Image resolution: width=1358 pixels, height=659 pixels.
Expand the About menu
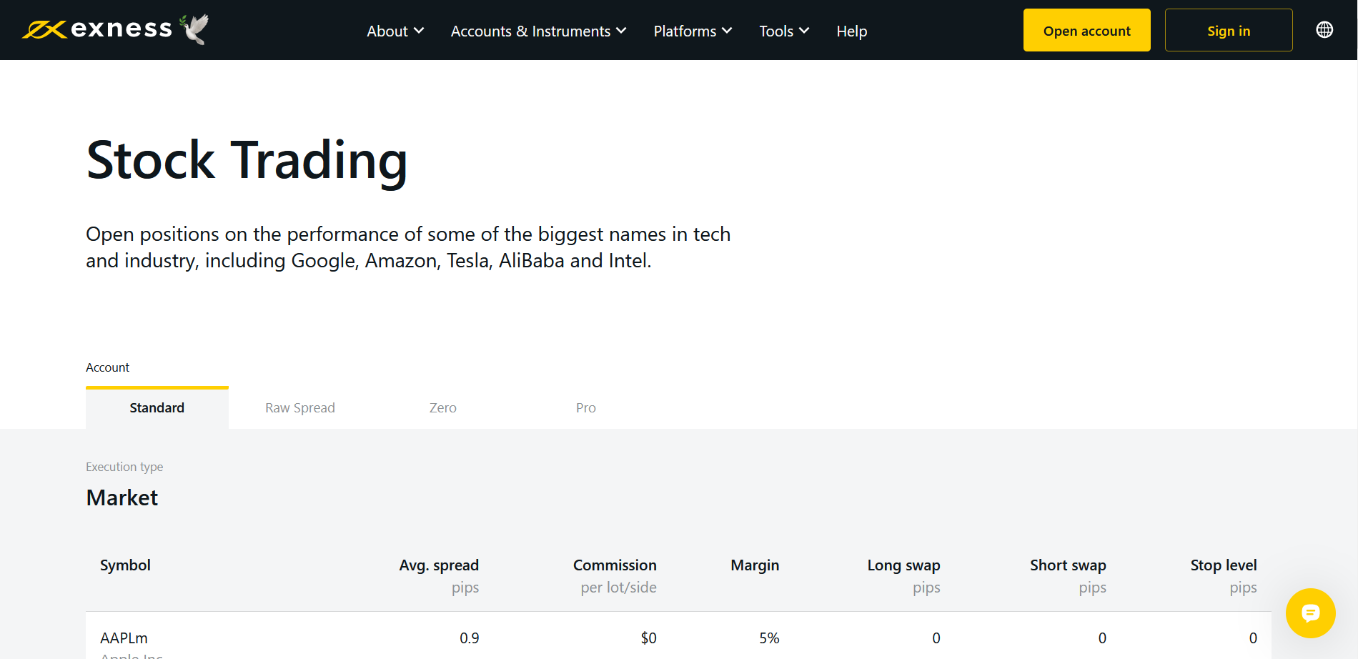[x=395, y=31]
